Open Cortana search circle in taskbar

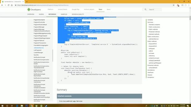point(7,106)
